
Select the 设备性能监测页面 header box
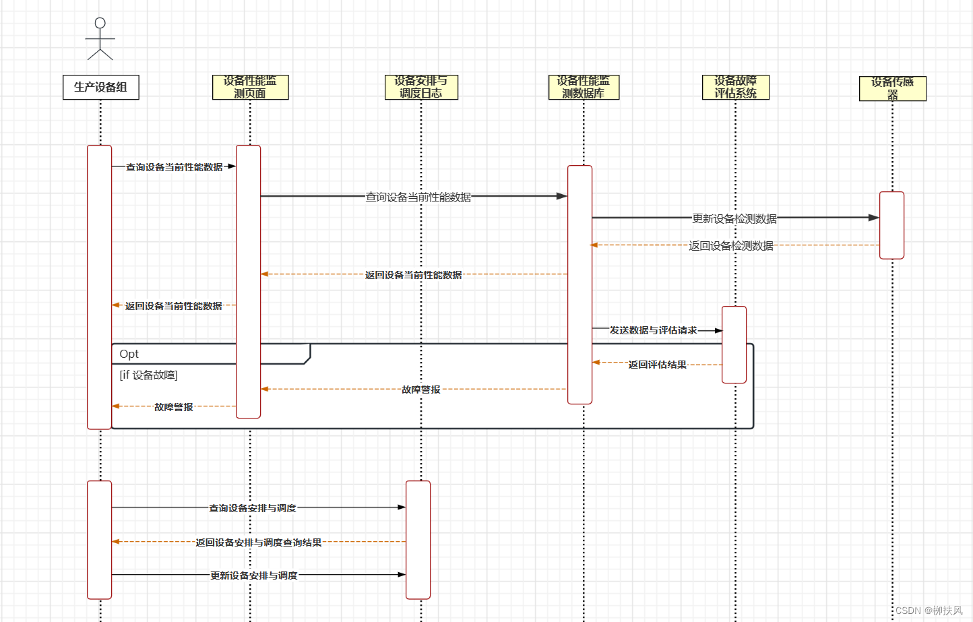click(x=251, y=87)
